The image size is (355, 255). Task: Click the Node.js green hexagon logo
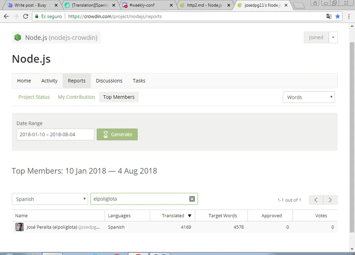(x=18, y=37)
